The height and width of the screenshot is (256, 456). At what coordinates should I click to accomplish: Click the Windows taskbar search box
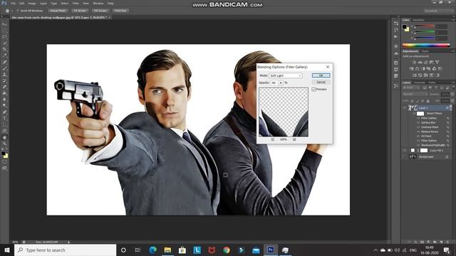[65, 250]
